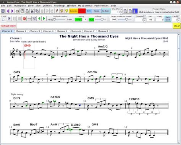Click the dim light bulb advice icon
181x145 pixels.
(61, 11)
